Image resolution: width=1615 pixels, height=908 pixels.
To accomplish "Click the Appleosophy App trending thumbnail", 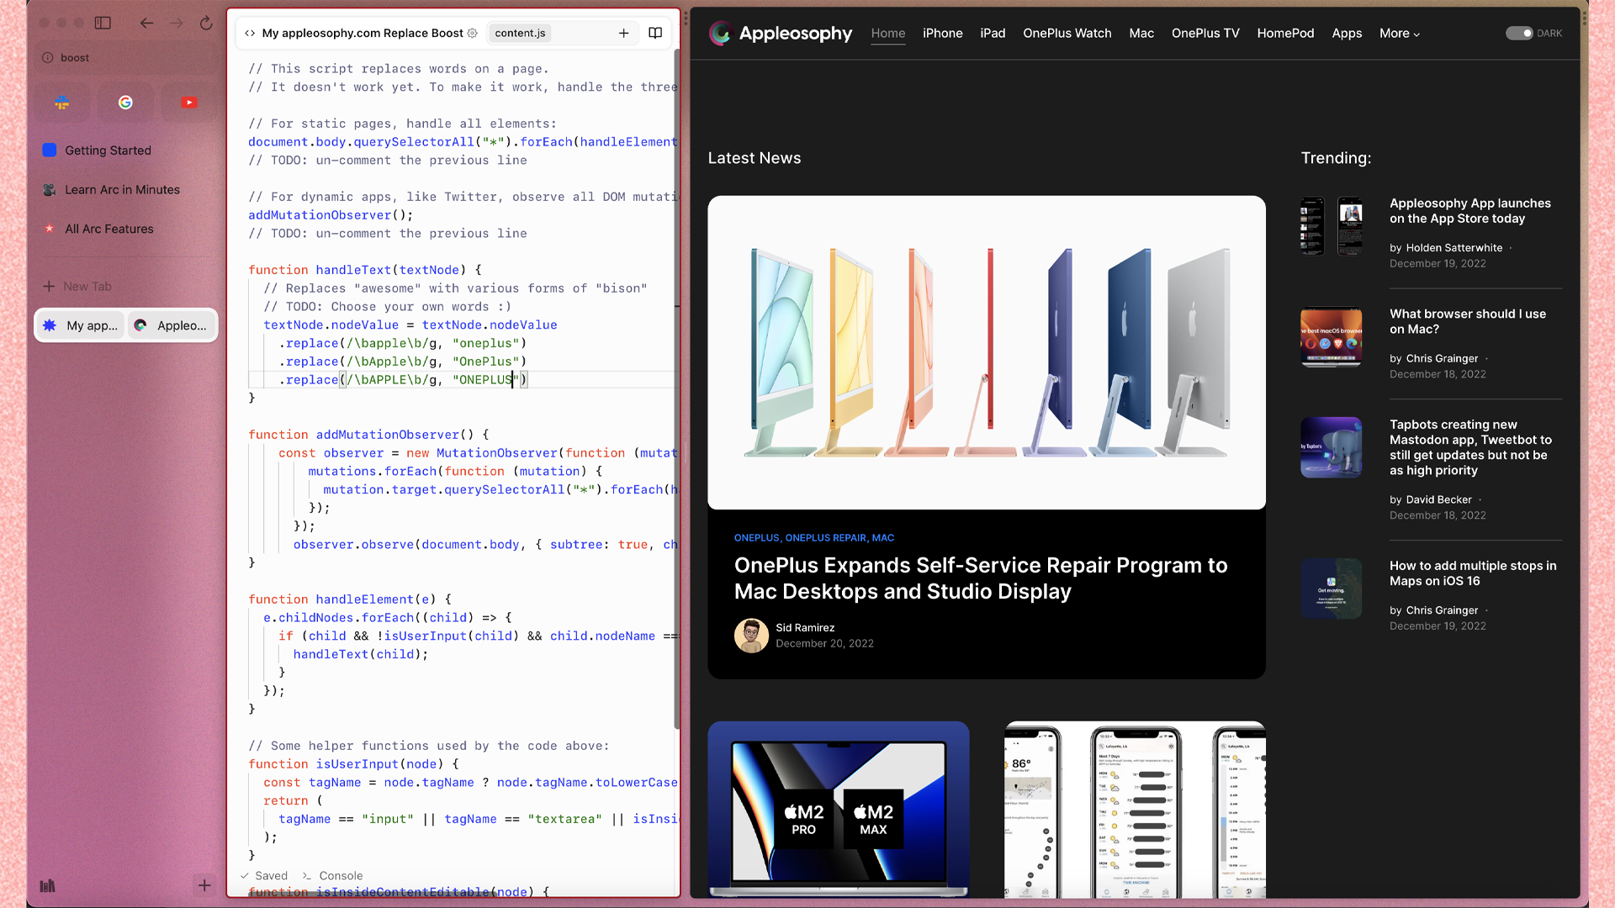I will [x=1332, y=226].
